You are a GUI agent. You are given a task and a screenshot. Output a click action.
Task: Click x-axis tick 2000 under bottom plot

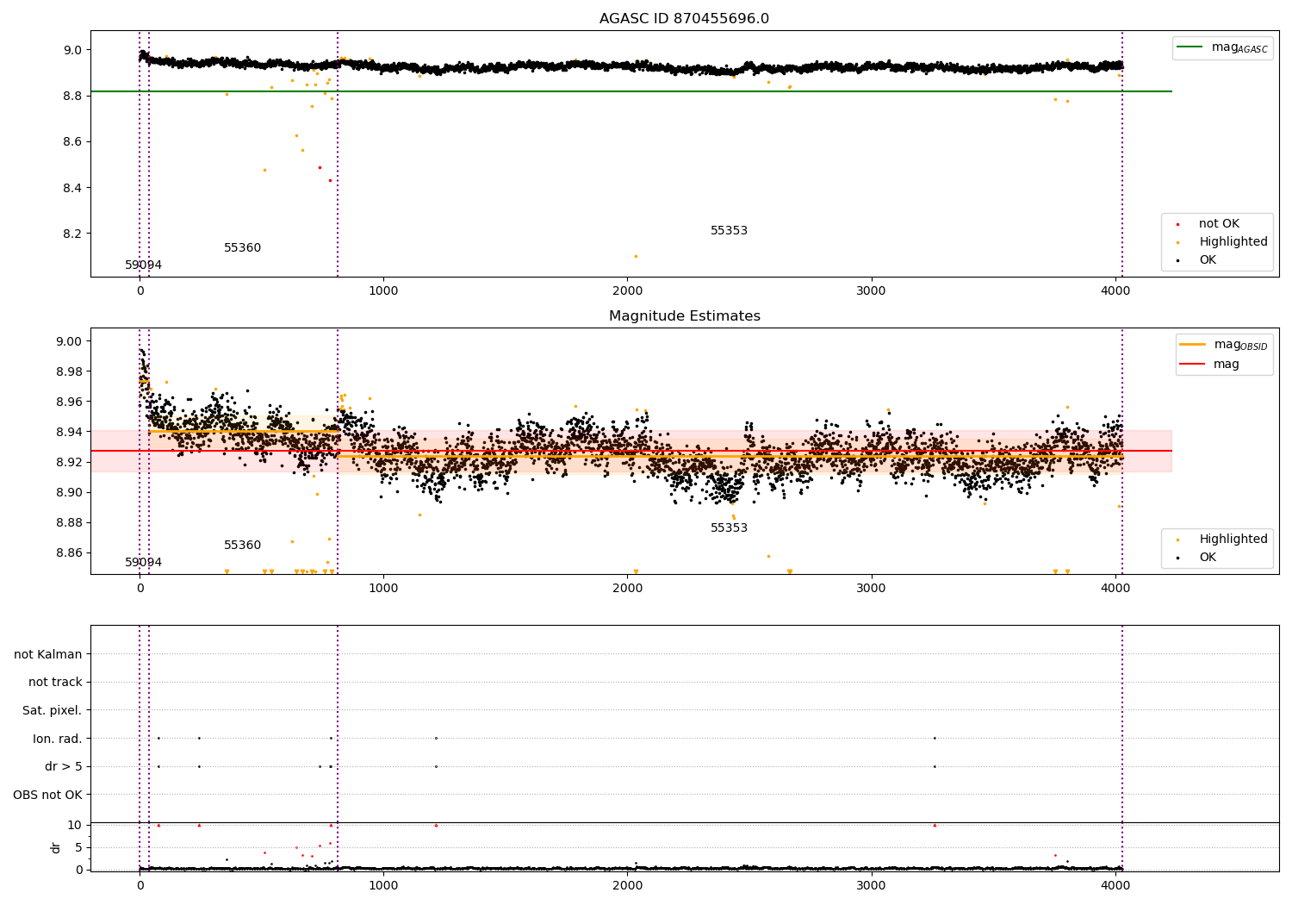tap(627, 885)
